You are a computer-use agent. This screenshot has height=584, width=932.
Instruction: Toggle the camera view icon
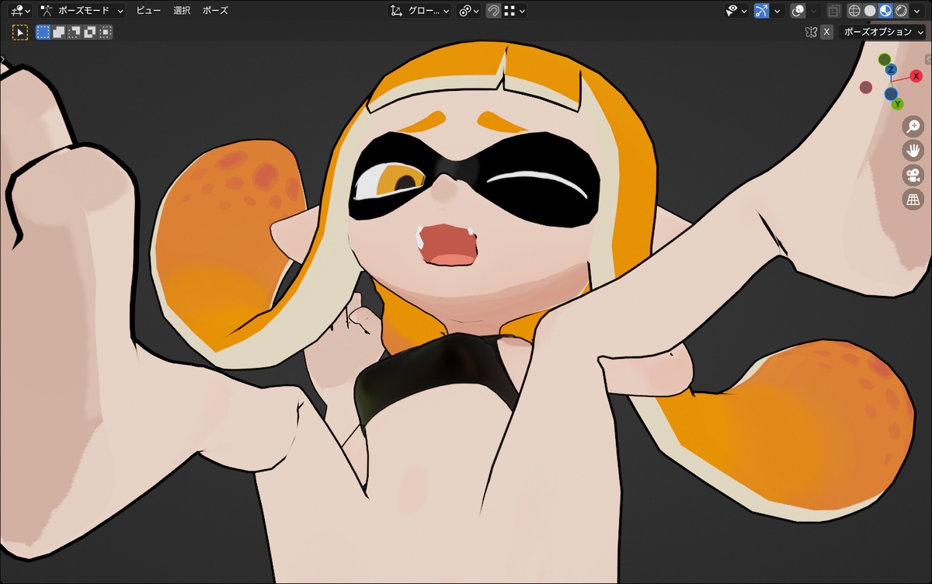913,176
